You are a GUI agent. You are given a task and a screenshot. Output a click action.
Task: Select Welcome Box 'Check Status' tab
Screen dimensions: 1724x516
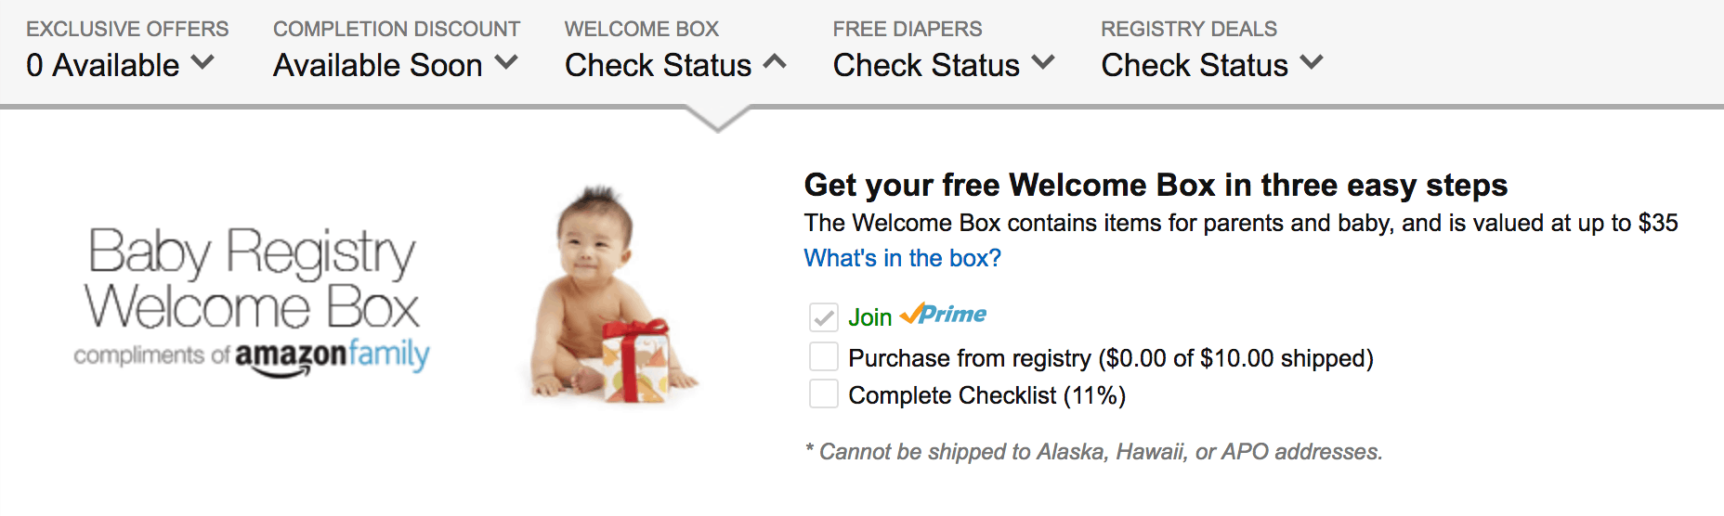658,65
